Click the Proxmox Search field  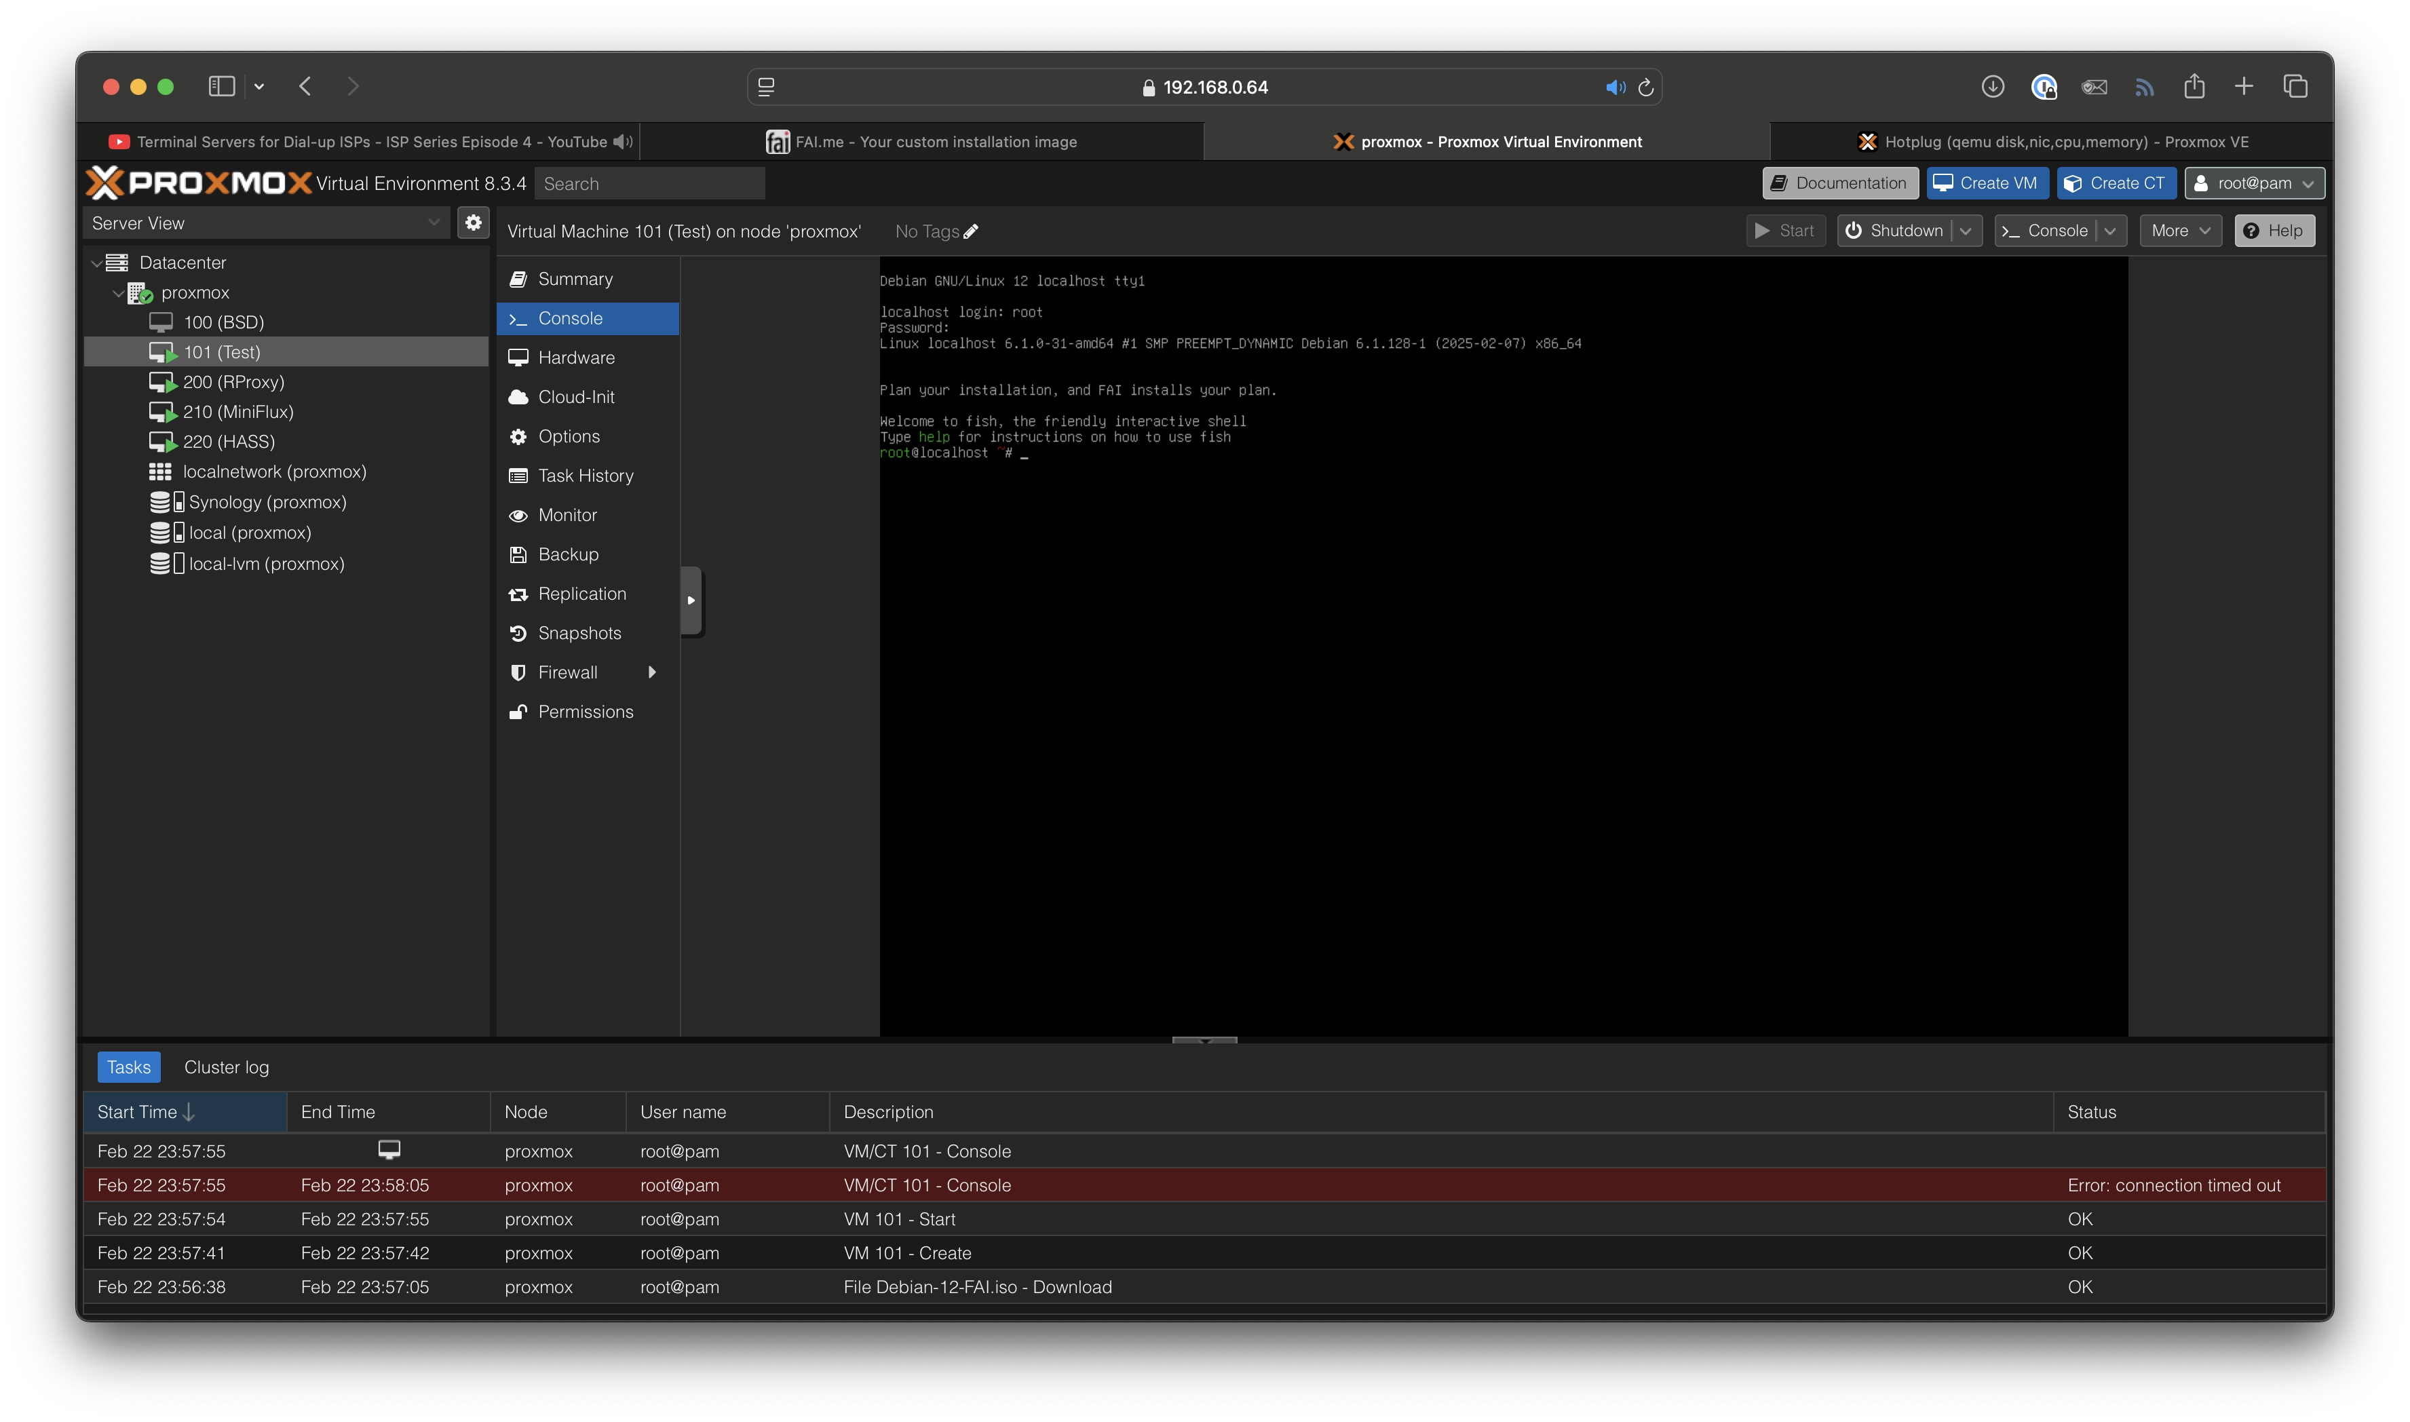point(650,183)
